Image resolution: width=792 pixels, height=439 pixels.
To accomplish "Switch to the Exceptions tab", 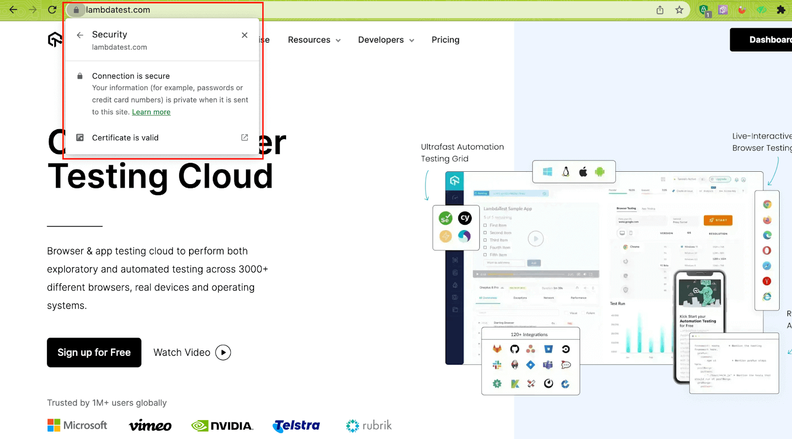I will click(520, 298).
